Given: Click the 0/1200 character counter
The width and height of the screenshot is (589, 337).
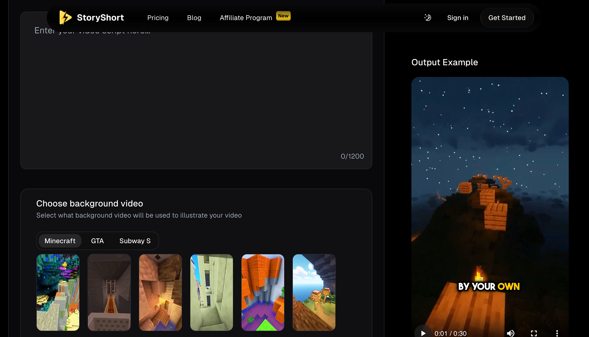Looking at the screenshot, I should pos(352,156).
